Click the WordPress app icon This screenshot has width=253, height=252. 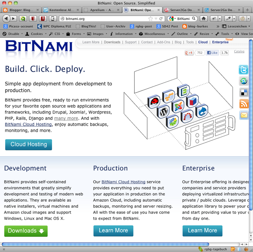pos(163,111)
